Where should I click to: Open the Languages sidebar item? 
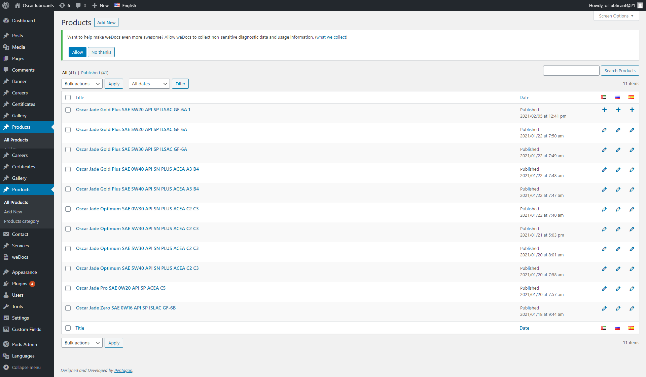coord(27,356)
